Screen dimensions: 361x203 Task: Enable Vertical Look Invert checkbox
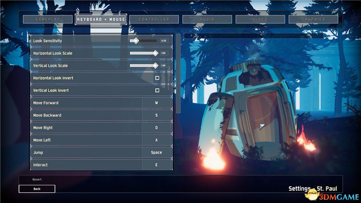157,91
